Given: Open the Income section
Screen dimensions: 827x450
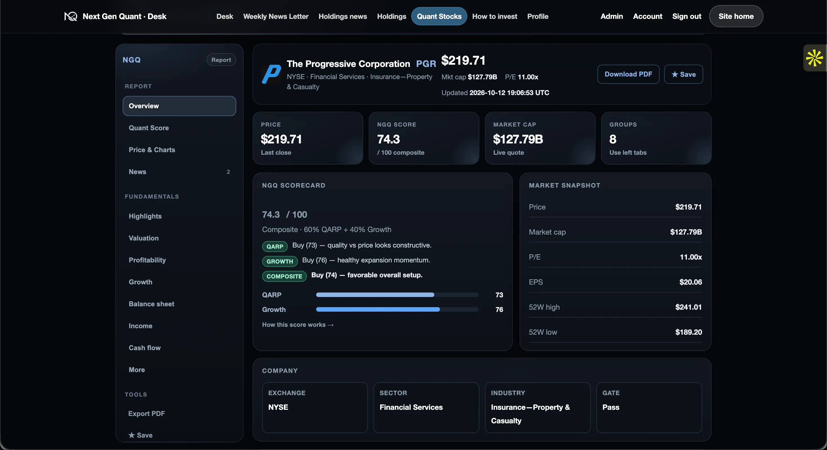Looking at the screenshot, I should point(179,326).
